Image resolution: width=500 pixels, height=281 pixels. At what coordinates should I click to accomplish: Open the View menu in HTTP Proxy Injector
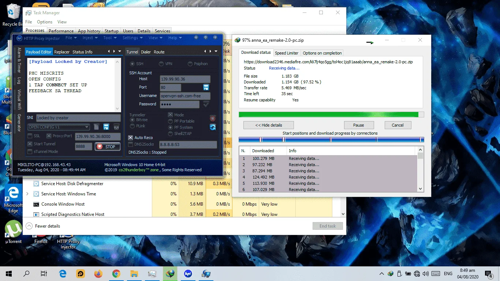[x=156, y=38]
